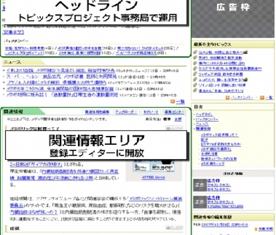The height and width of the screenshot is (235, 276).
Task: Open first 広告枠 ad link in sidebar
Action: [214, 181]
